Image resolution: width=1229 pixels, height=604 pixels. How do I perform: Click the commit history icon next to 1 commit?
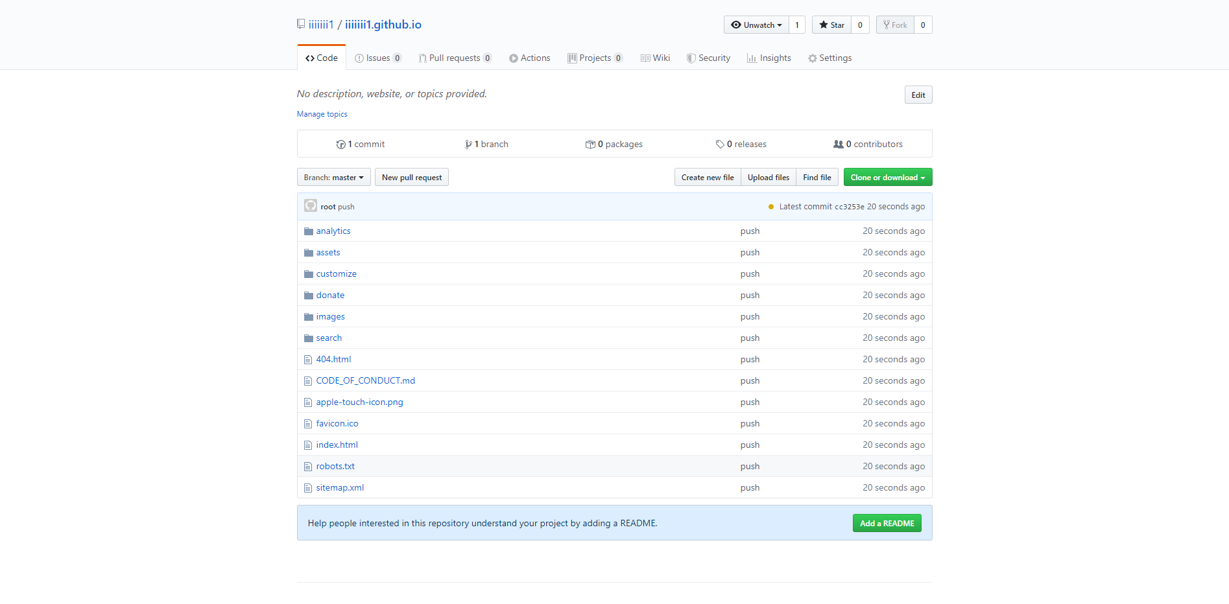(x=340, y=145)
